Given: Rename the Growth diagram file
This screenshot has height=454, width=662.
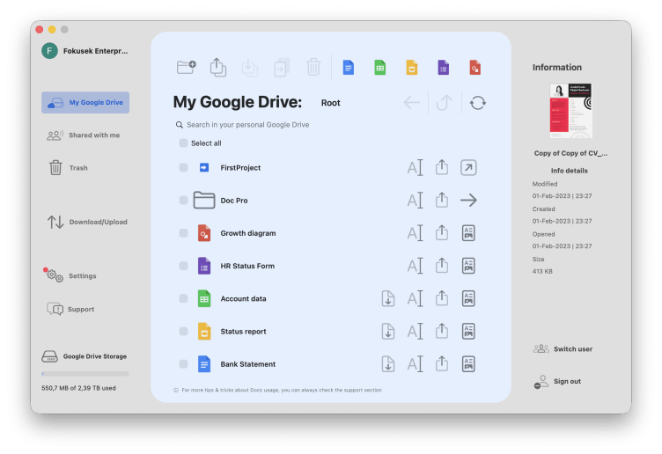Looking at the screenshot, I should pos(415,233).
